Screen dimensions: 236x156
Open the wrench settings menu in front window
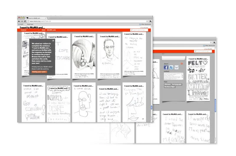pos(150,21)
